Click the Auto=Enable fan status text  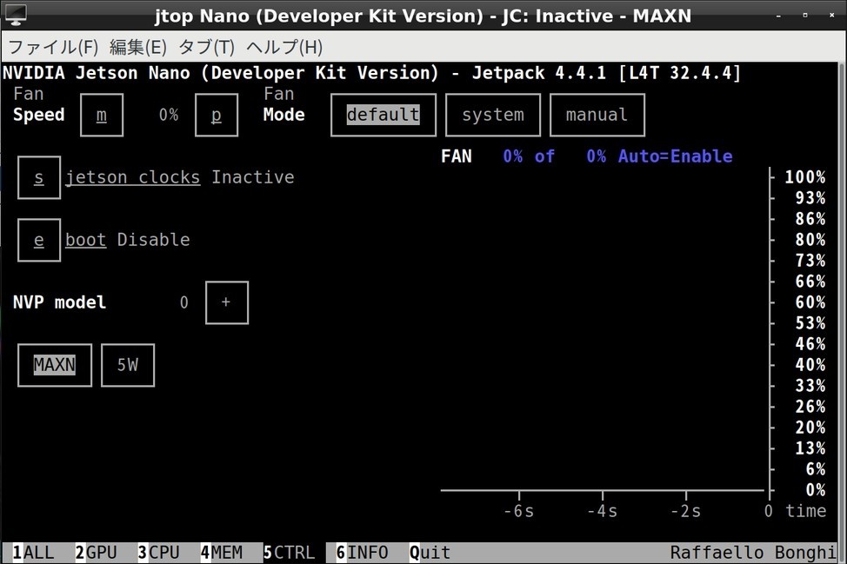[x=675, y=156]
